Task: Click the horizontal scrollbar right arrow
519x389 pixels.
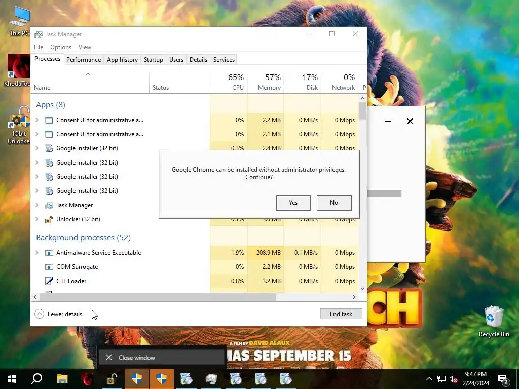Action: pos(354,297)
